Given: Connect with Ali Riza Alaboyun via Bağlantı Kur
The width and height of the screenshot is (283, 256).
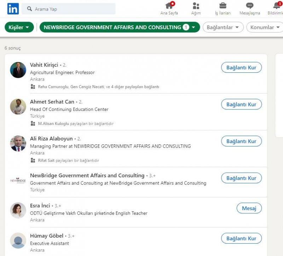Looking at the screenshot, I should click(241, 141).
